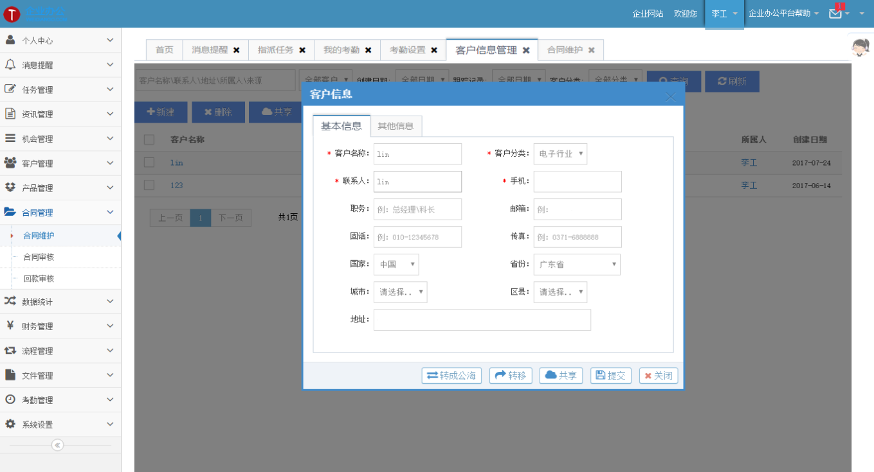Click the 文件管理 file icon
This screenshot has height=472, width=874.
pos(10,375)
